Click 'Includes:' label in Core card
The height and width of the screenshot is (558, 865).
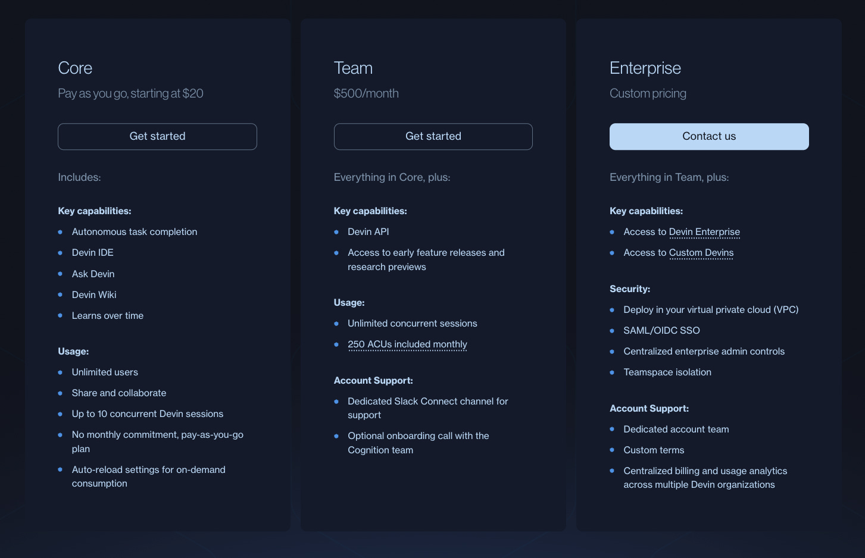(x=79, y=177)
